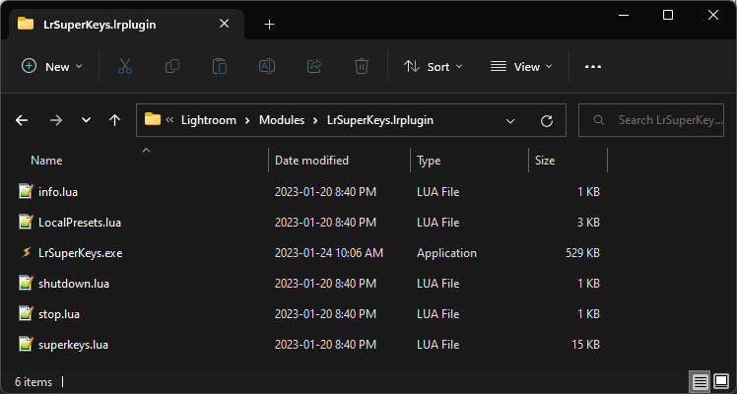Go back with the left arrow
This screenshot has width=737, height=394.
[x=22, y=120]
